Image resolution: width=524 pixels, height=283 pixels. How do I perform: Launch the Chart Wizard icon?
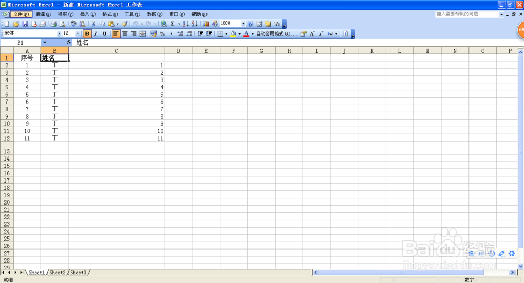pyautogui.click(x=206, y=24)
